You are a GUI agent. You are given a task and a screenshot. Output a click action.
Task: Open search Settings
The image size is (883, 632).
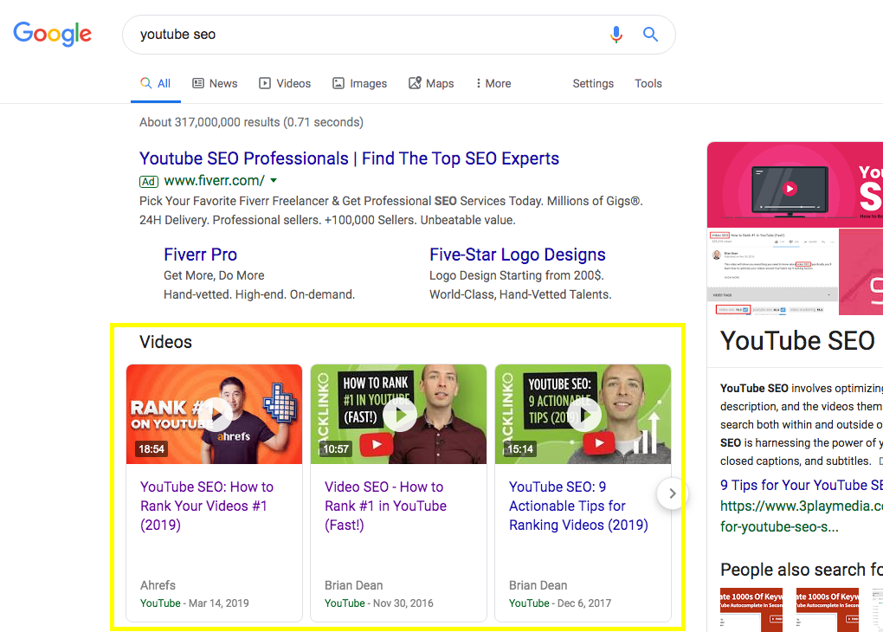pyautogui.click(x=593, y=83)
